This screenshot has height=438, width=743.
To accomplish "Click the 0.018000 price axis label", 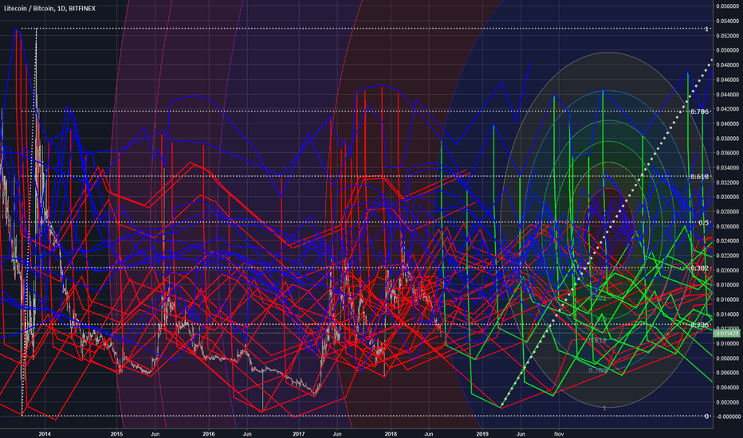I will pyautogui.click(x=729, y=285).
